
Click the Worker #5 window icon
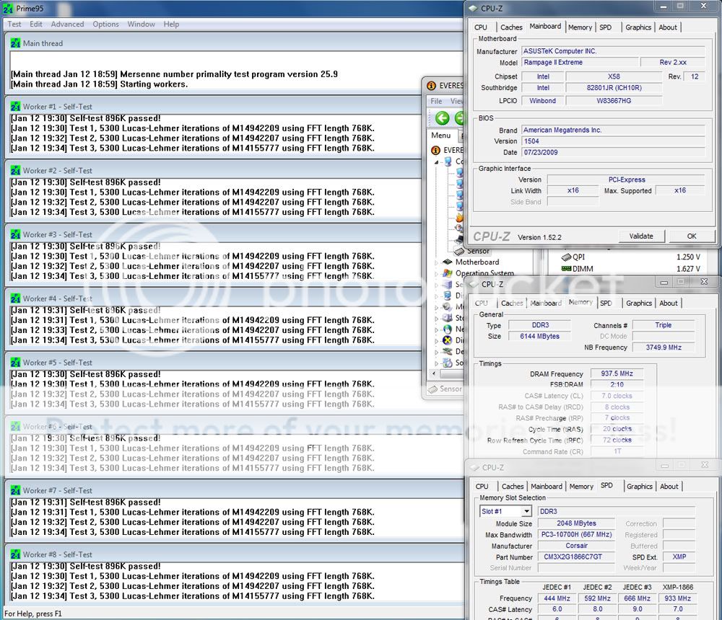point(16,363)
